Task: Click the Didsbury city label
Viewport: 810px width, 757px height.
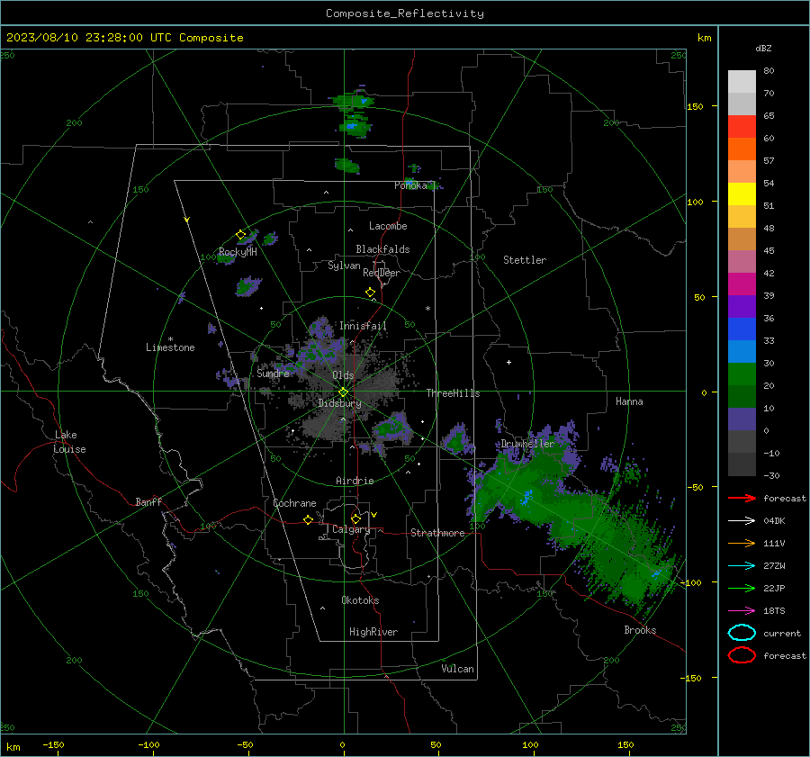Action: click(x=340, y=403)
